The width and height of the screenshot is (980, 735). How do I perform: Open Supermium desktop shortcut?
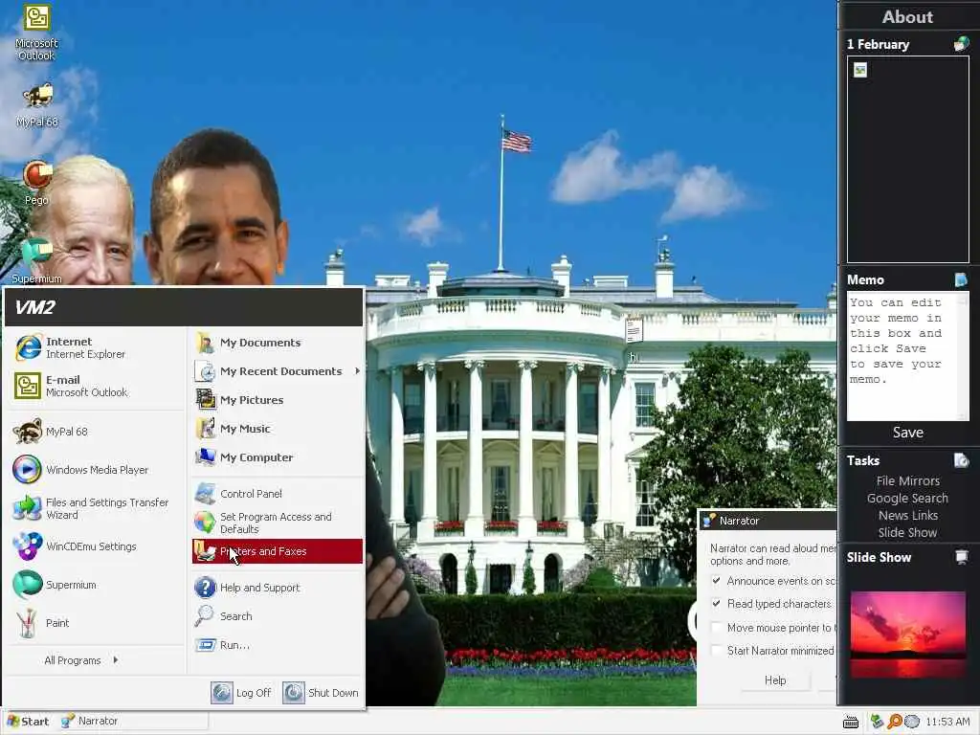click(x=37, y=260)
